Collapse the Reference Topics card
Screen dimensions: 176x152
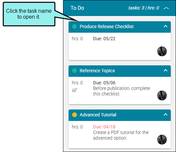(x=166, y=70)
